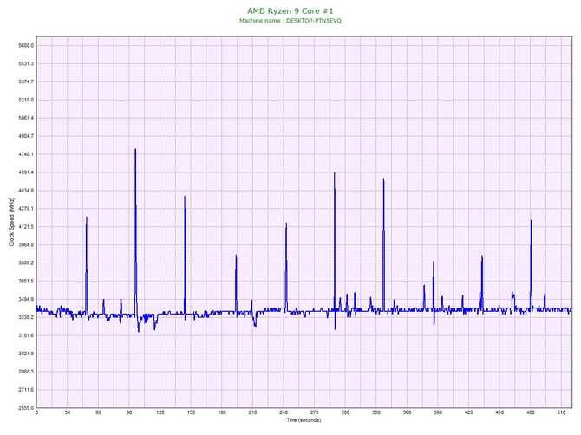Click the 2711.6 y-axis value
Viewport: 581px width, 435px height.
pyautogui.click(x=26, y=390)
